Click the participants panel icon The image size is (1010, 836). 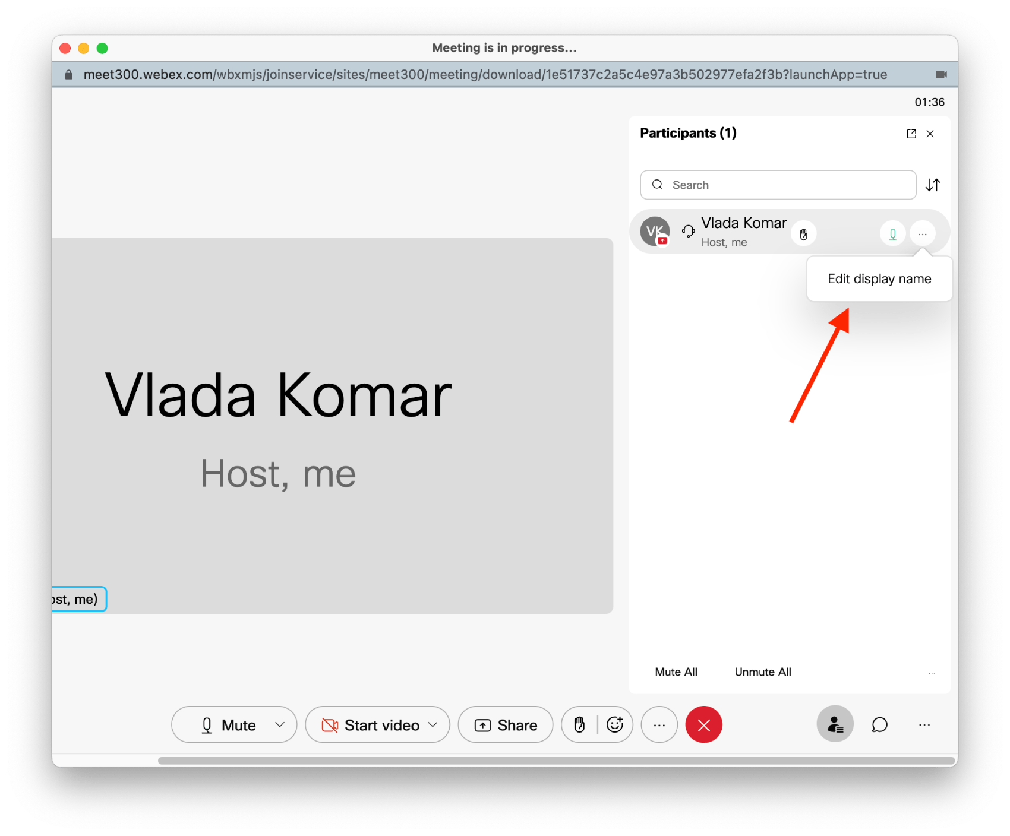(835, 724)
